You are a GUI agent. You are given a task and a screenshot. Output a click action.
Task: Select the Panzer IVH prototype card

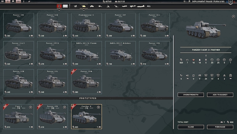[52, 116]
